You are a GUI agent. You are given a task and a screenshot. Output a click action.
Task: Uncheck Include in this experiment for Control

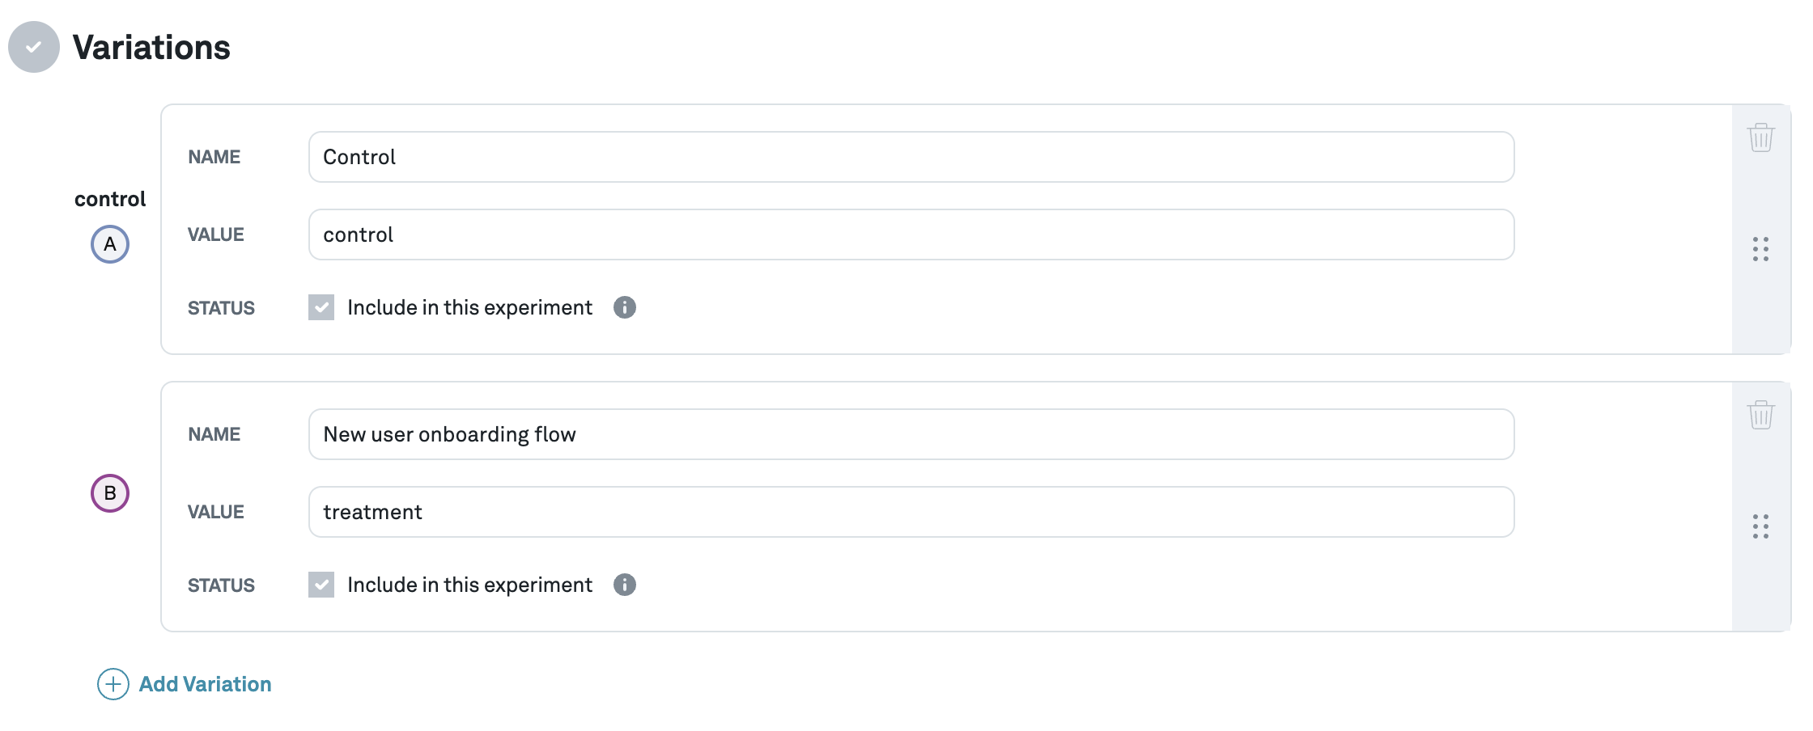coord(321,307)
